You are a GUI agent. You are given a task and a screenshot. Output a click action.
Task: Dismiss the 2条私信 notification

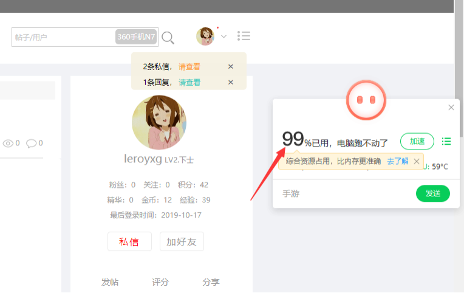(x=231, y=67)
